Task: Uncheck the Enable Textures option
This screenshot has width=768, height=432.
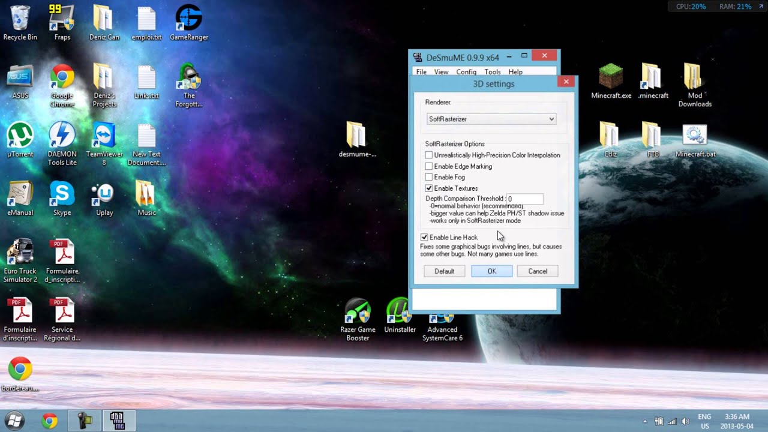Action: [x=428, y=188]
